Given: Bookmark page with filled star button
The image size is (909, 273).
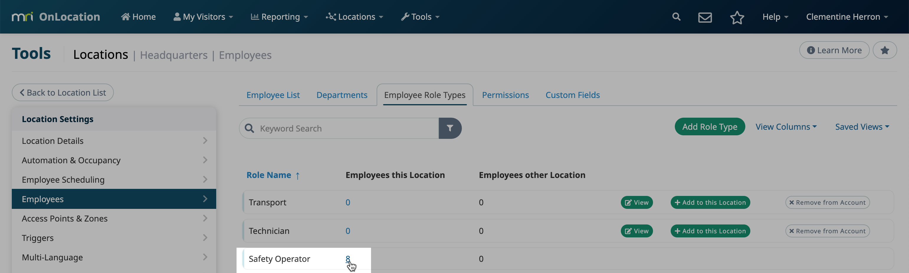Looking at the screenshot, I should (884, 50).
